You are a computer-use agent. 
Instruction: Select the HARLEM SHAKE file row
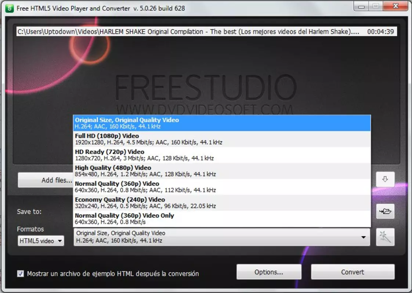click(x=206, y=32)
